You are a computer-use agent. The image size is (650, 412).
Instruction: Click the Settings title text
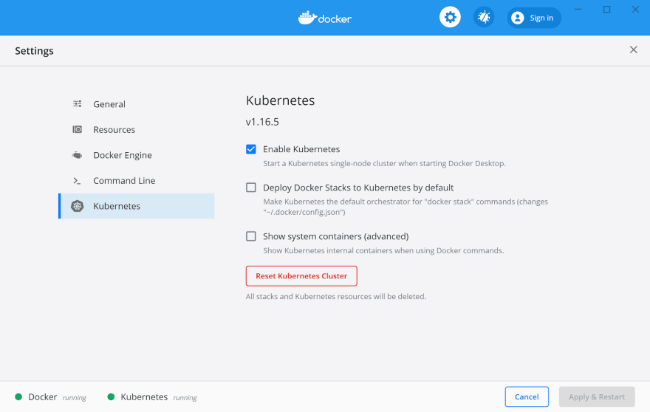(x=35, y=50)
